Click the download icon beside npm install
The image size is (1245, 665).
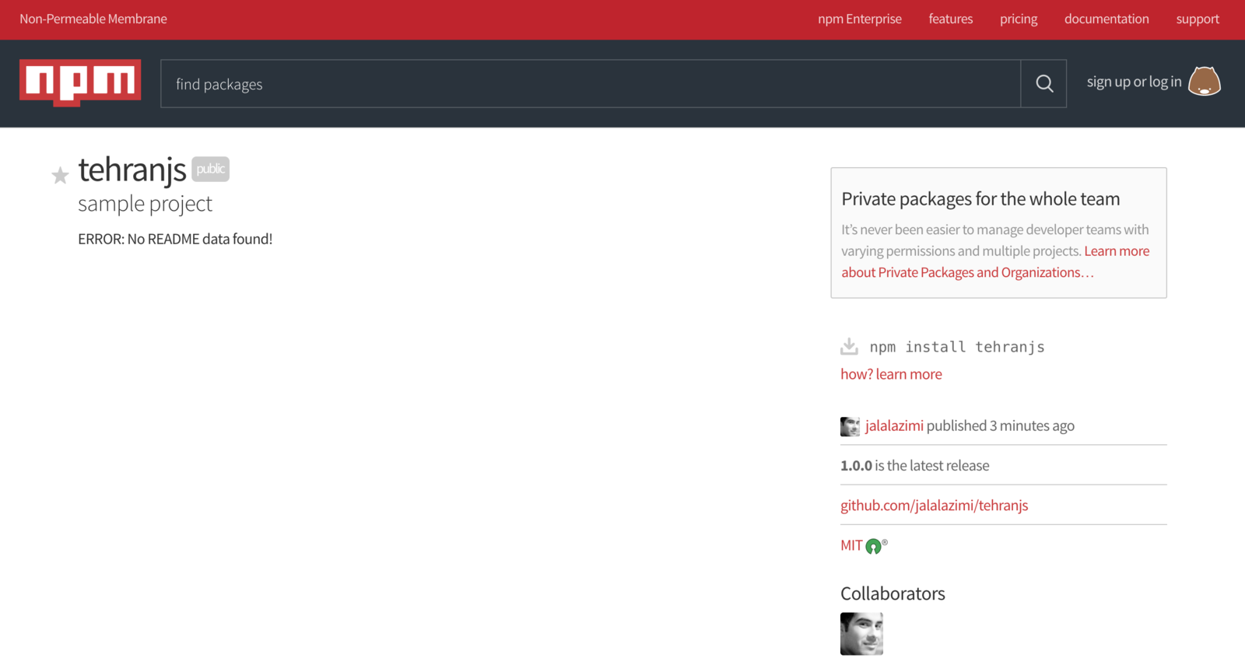pyautogui.click(x=849, y=346)
